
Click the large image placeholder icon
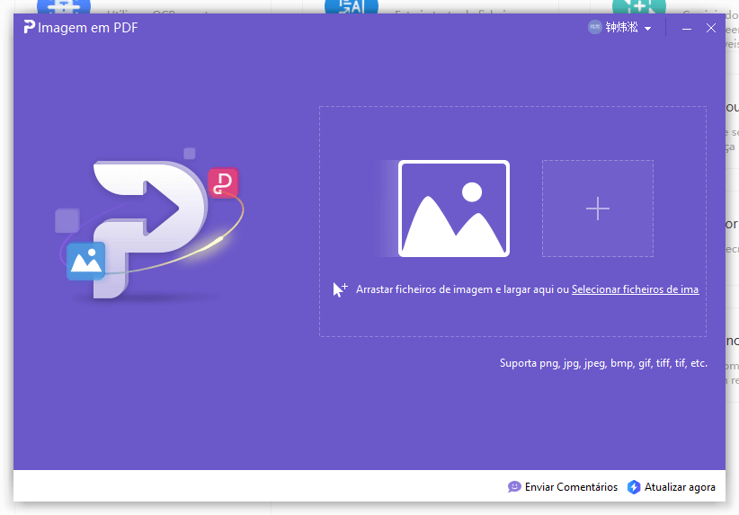453,209
